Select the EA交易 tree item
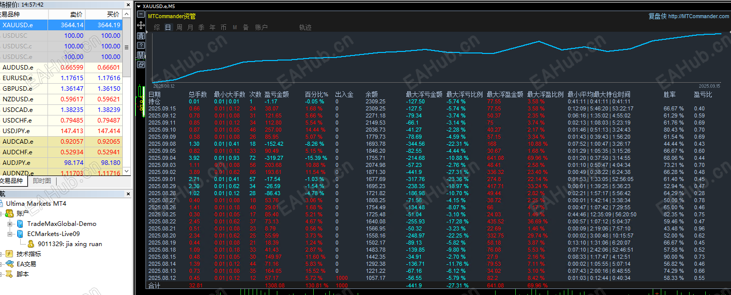Image resolution: width=731 pixels, height=295 pixels. coord(26,264)
